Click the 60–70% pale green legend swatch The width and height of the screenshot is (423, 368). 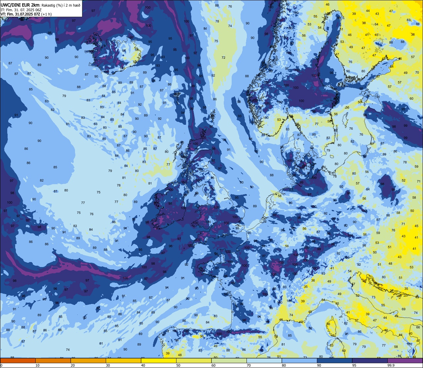229,360
